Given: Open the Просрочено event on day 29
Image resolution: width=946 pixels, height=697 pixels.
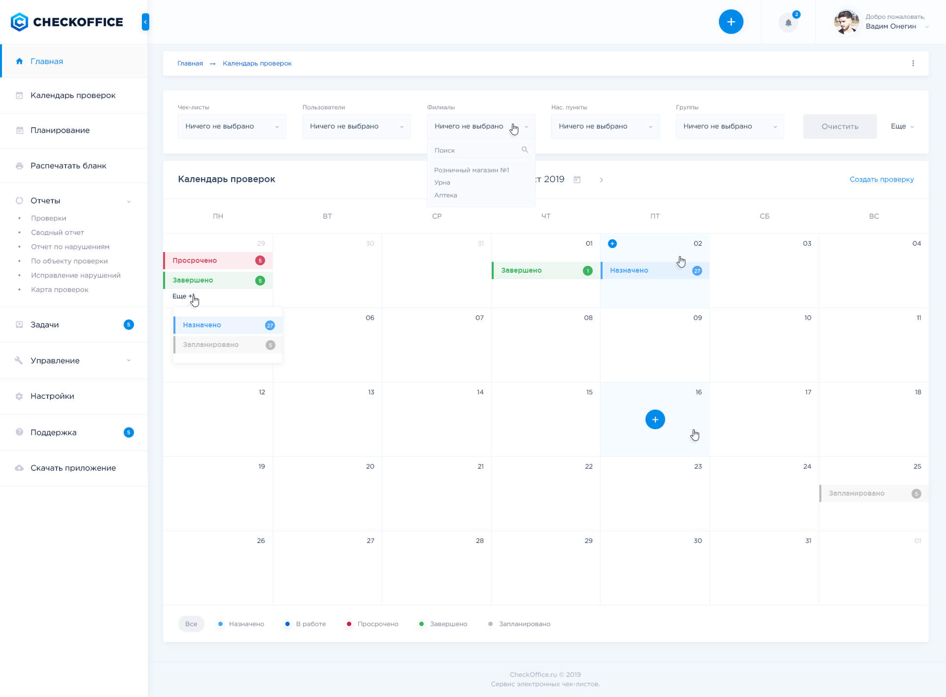Looking at the screenshot, I should 218,260.
